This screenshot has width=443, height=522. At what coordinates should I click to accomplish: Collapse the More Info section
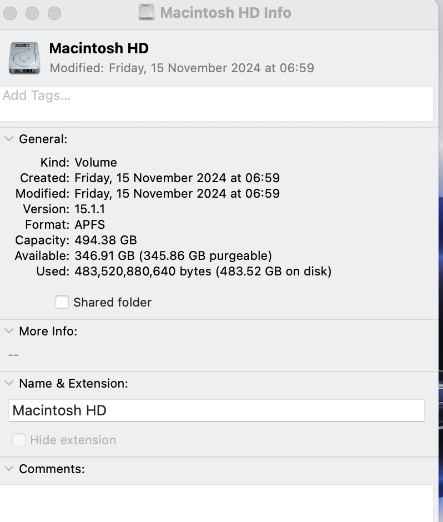pyautogui.click(x=9, y=331)
